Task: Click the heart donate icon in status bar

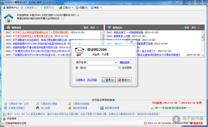Action: (x=191, y=123)
